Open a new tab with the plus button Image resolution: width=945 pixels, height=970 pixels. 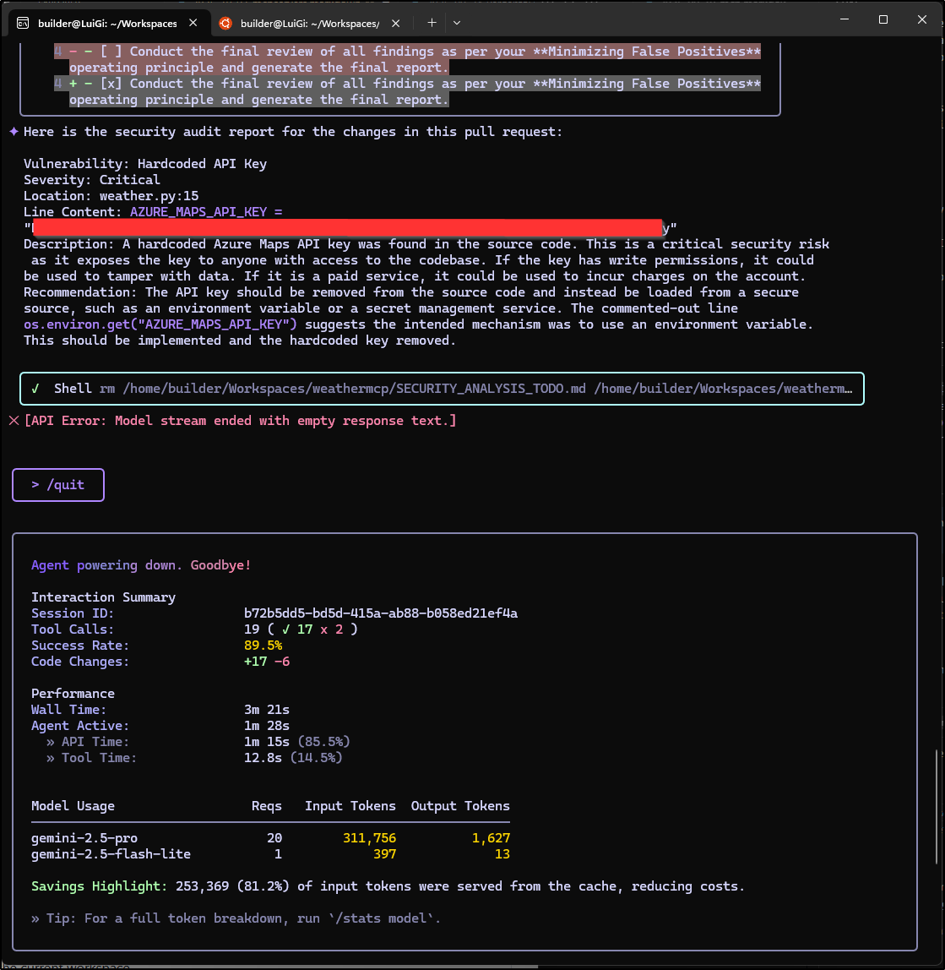432,23
